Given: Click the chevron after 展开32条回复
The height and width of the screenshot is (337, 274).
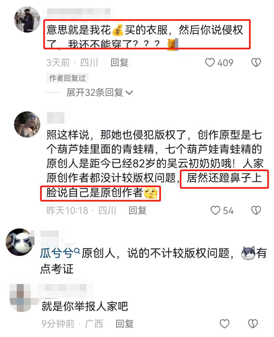Looking at the screenshot, I should pyautogui.click(x=129, y=93).
